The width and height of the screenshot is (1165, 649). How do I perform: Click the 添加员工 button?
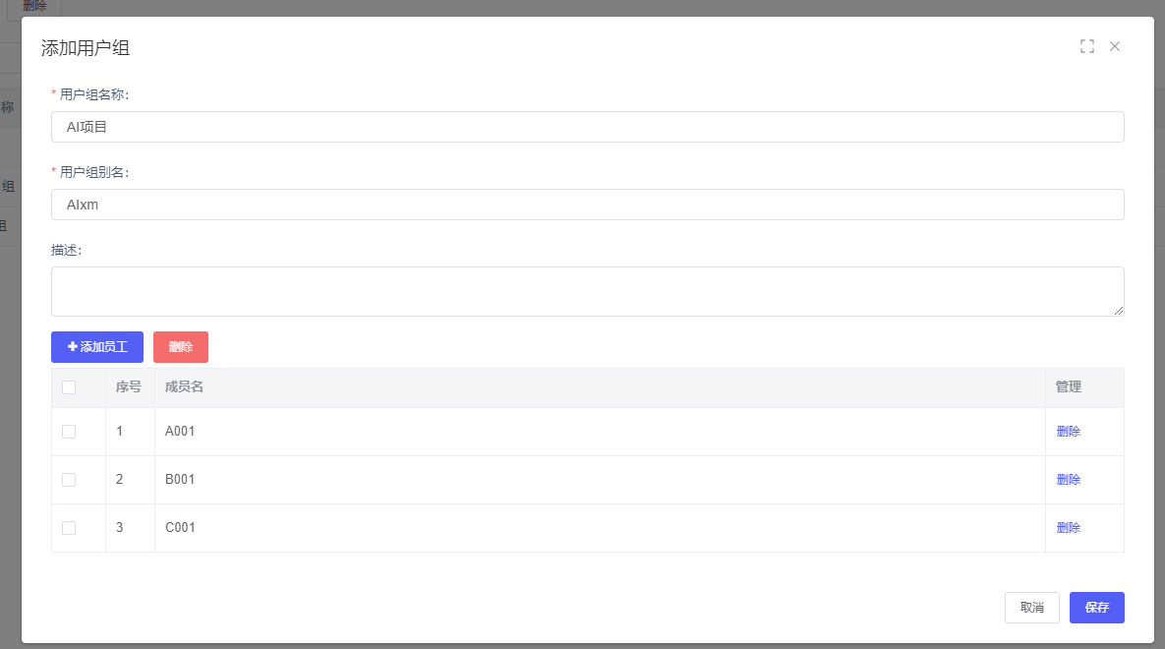pyautogui.click(x=97, y=347)
